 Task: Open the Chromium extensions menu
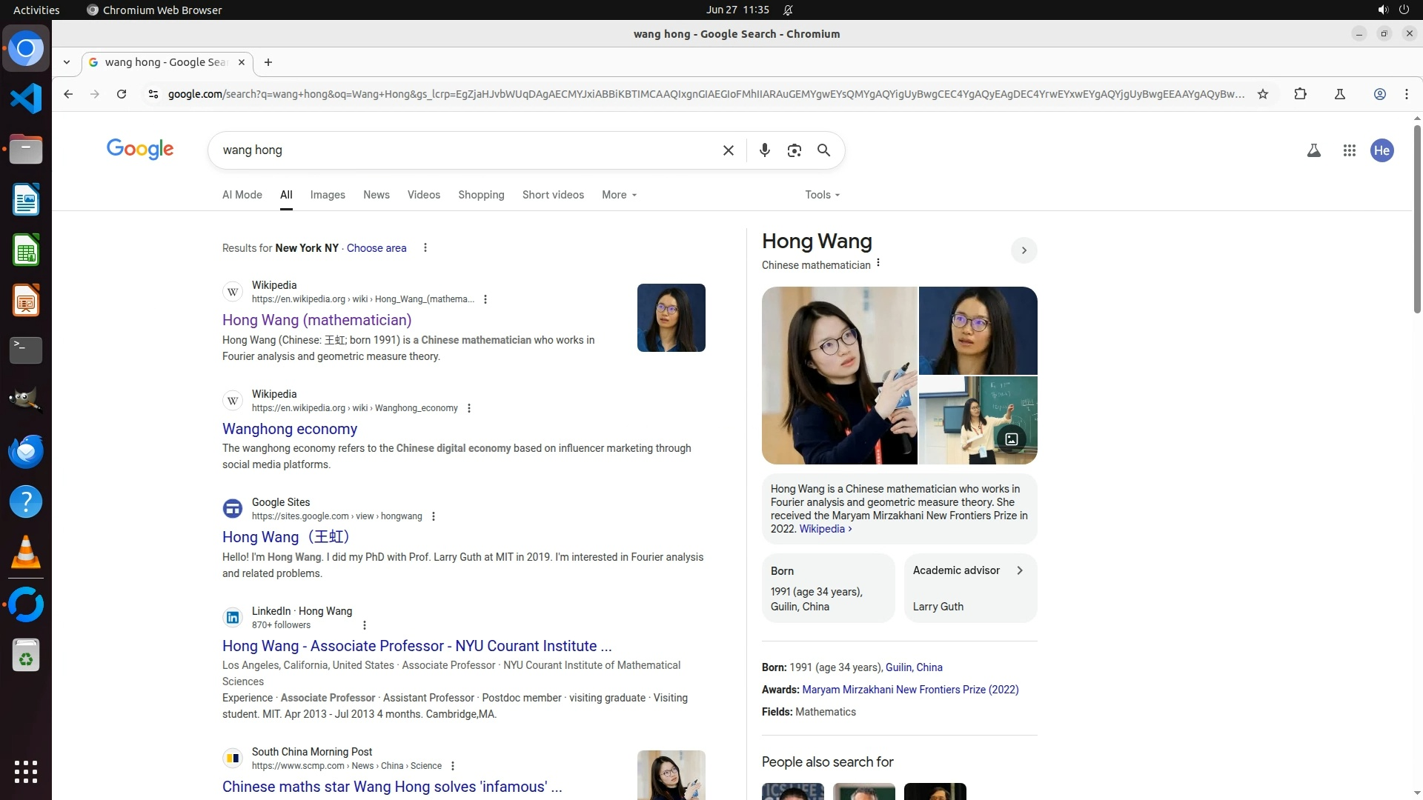click(1300, 94)
